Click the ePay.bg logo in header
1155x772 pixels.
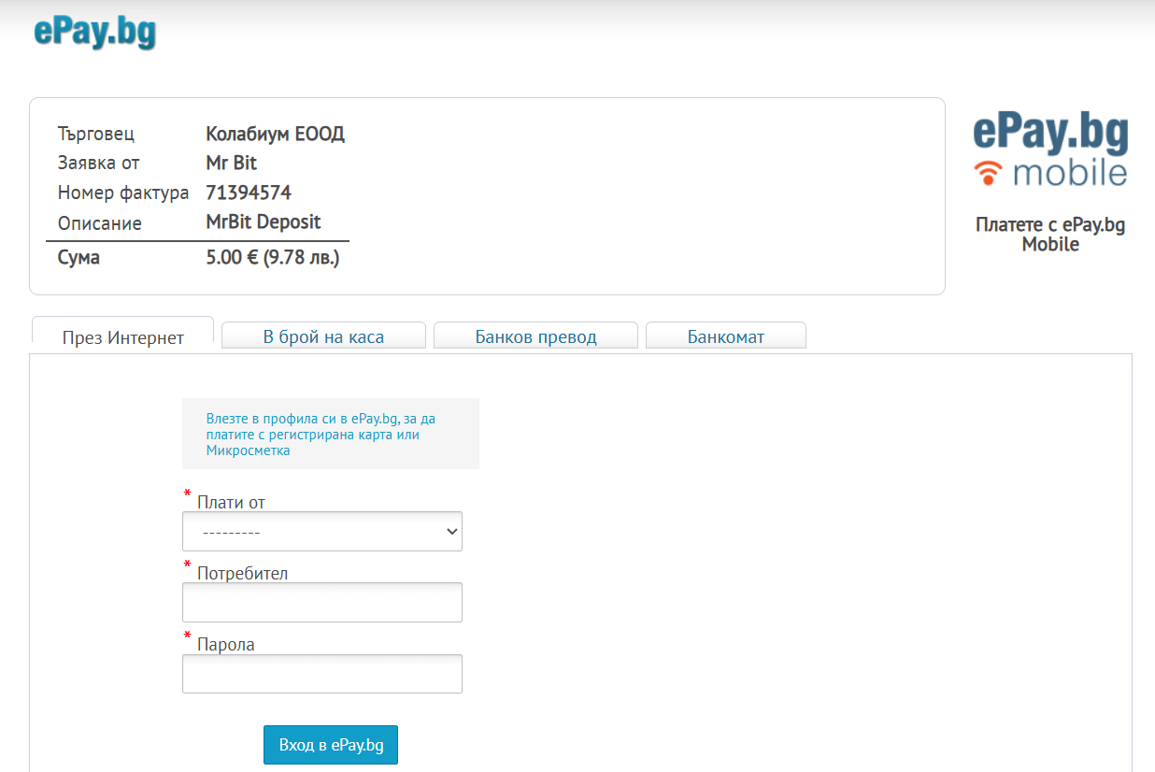coord(95,32)
